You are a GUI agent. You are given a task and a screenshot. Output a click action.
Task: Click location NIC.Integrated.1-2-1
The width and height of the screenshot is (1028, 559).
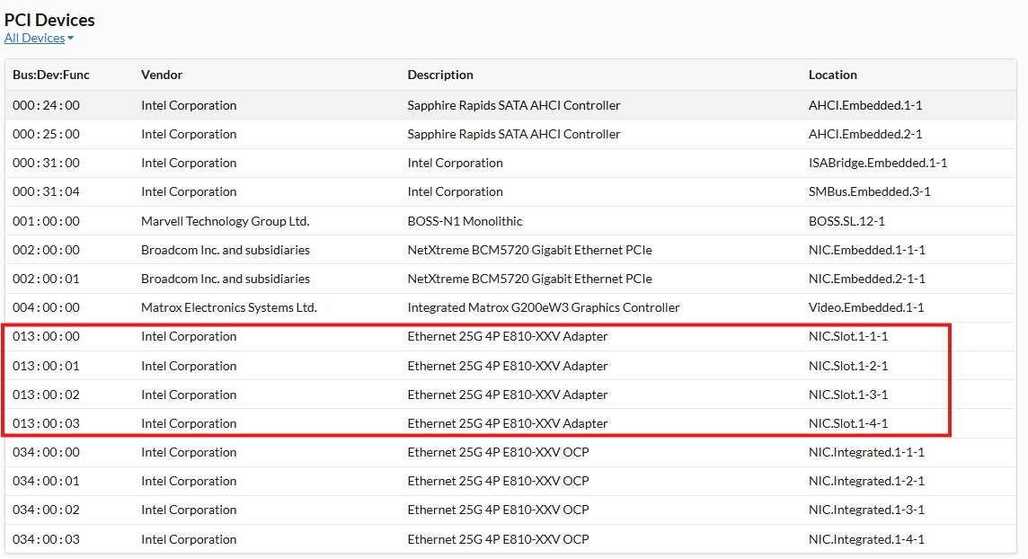(867, 482)
